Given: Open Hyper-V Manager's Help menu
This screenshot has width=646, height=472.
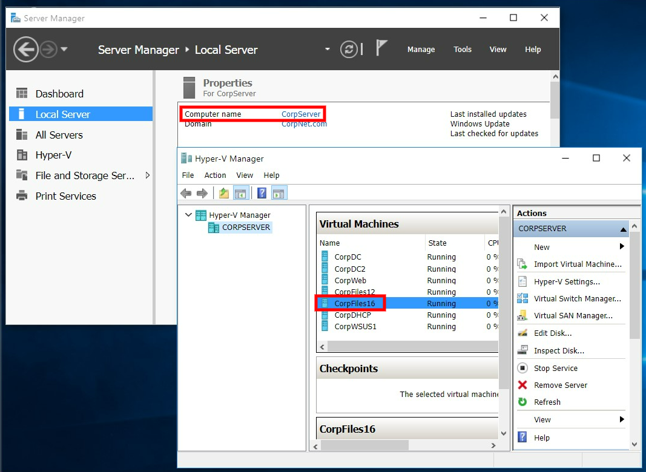Looking at the screenshot, I should [x=271, y=175].
